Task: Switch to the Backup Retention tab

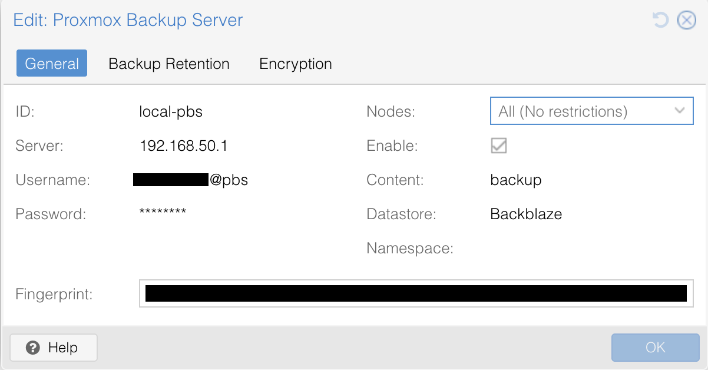Action: coord(168,64)
